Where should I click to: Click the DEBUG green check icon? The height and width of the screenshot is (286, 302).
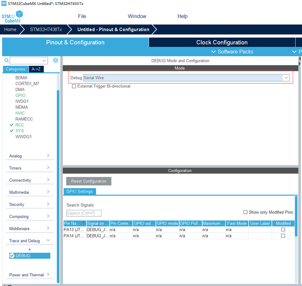[12, 256]
